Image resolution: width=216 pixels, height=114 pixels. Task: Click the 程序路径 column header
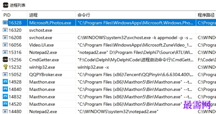click(206, 15)
